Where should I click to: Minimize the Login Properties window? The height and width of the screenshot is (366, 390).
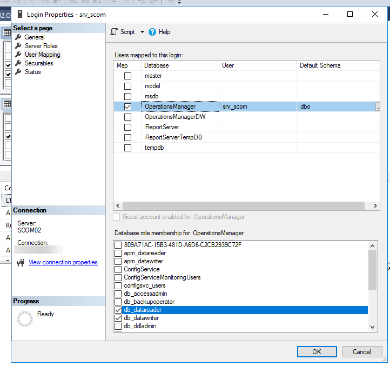click(326, 14)
